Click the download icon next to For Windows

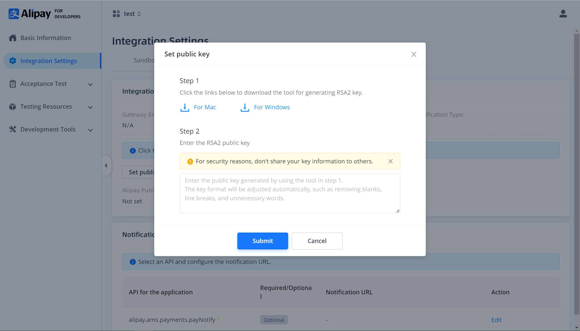[244, 107]
